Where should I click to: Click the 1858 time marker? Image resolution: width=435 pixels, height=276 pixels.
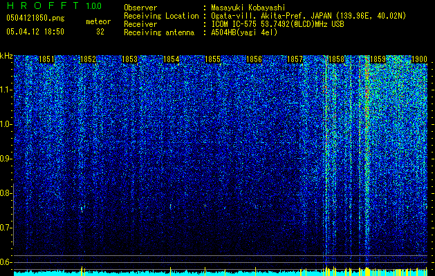(336, 59)
